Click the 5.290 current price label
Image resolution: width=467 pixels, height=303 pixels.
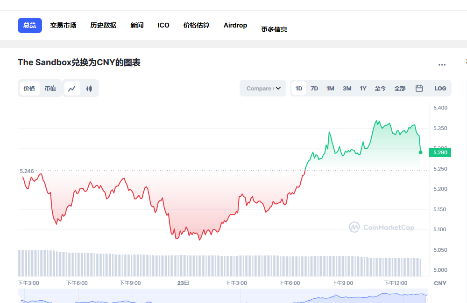(440, 152)
